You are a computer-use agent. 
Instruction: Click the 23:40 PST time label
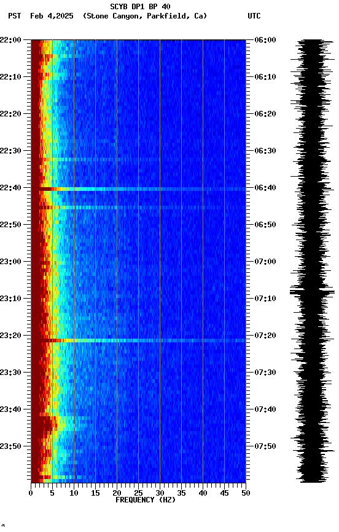[x=10, y=410]
